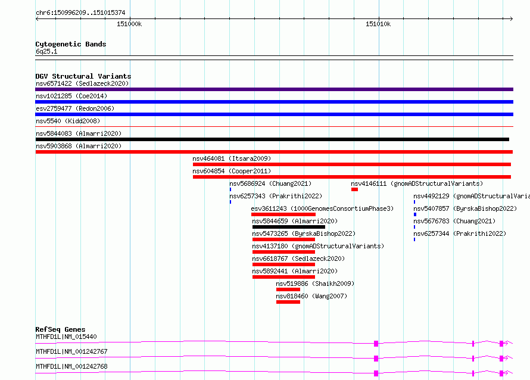Click the red bar under esv3611243
Viewport: 530px width, 380px height.
coord(283,214)
